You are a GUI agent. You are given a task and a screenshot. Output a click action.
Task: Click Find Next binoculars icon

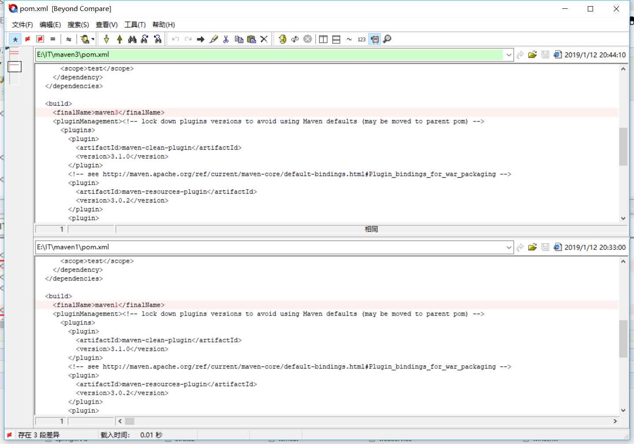[145, 39]
